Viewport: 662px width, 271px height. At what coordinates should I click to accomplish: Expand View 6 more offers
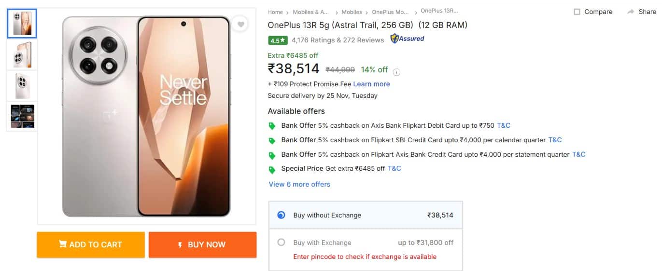(299, 184)
